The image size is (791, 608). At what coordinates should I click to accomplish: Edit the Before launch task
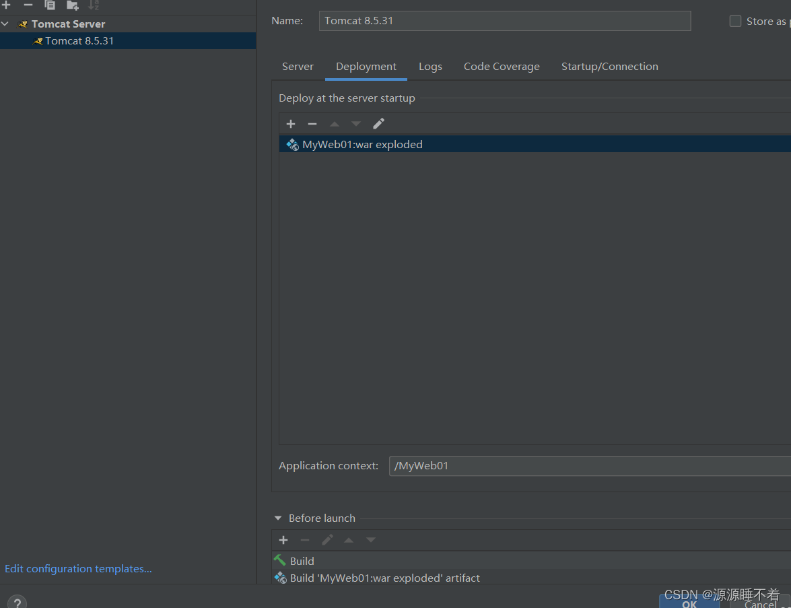pos(327,540)
